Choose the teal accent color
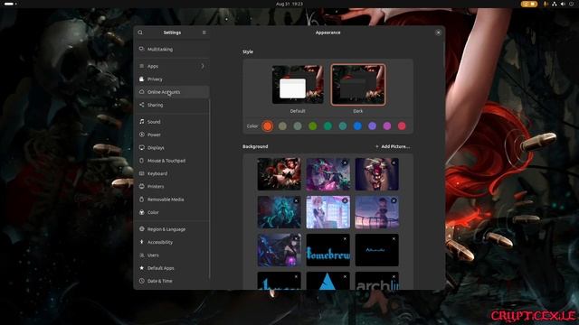This screenshot has width=579, height=325. point(342,126)
